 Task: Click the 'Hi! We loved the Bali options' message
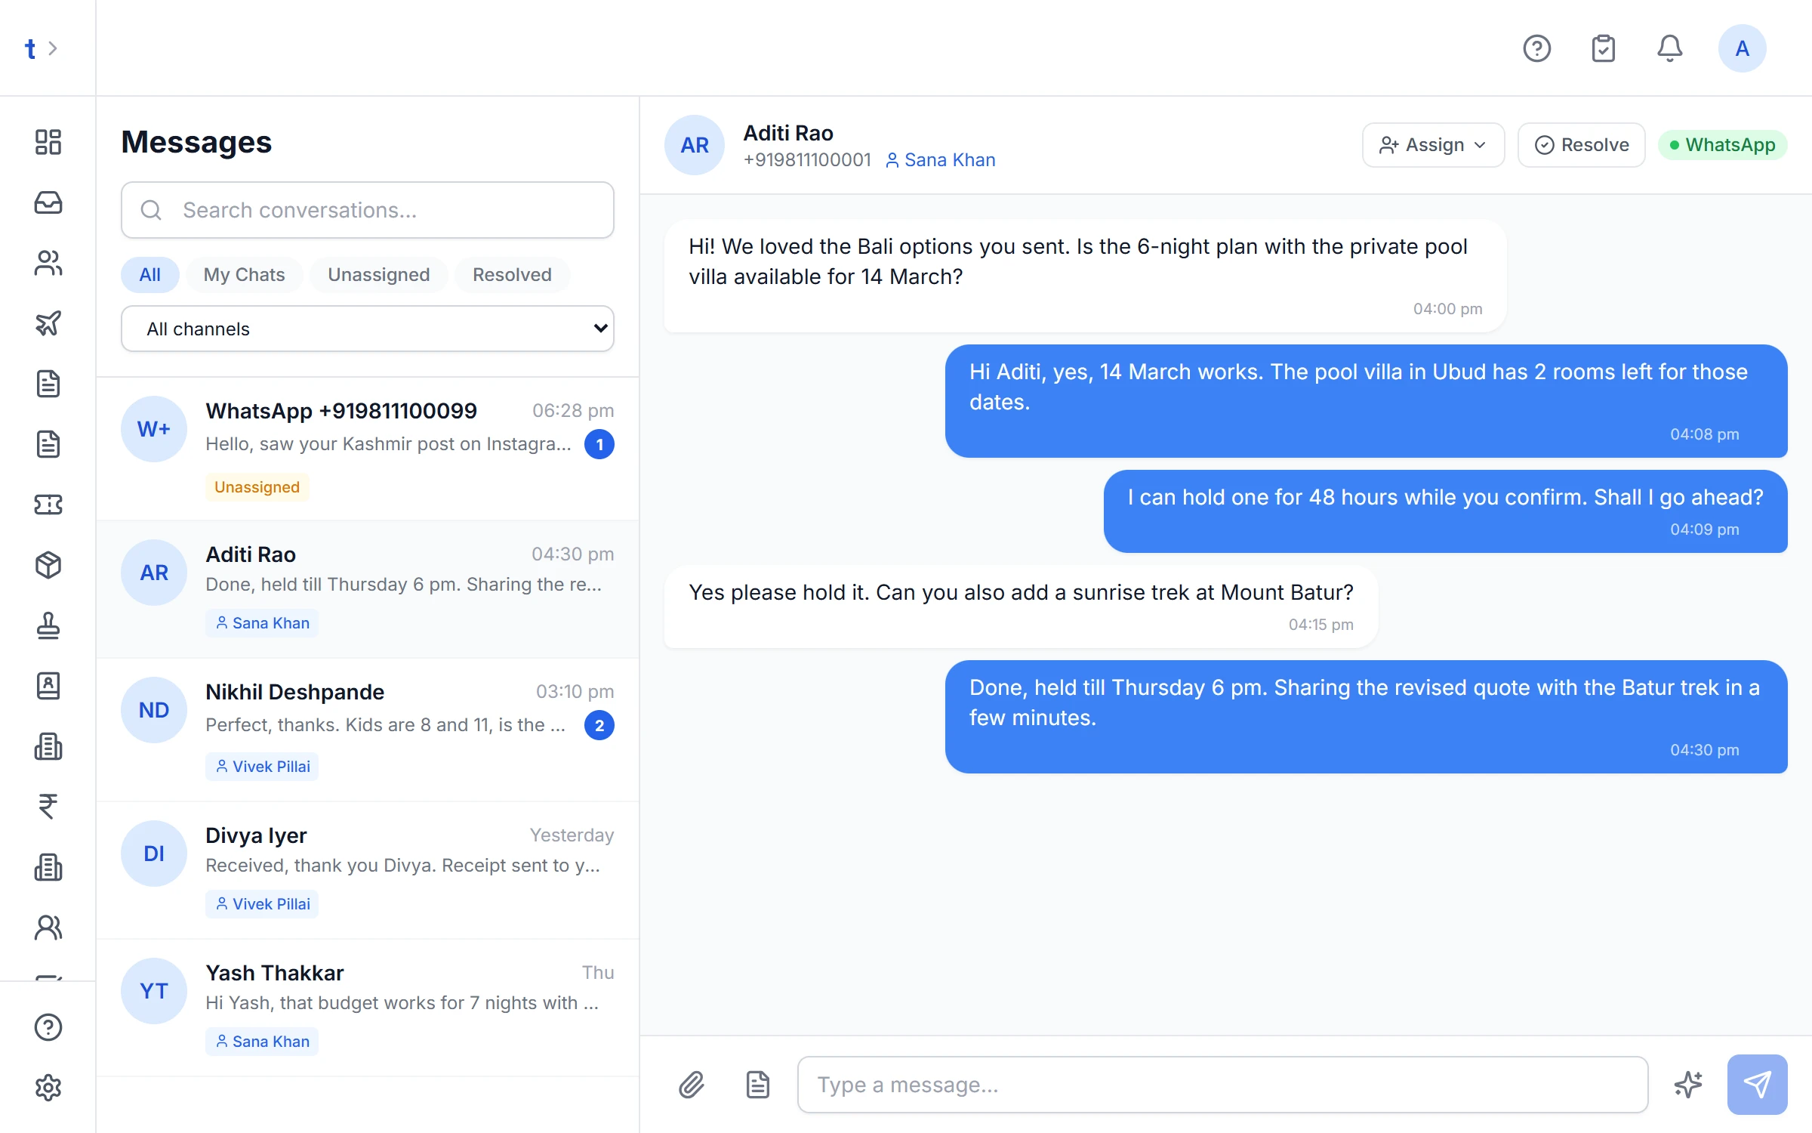[x=1085, y=276]
